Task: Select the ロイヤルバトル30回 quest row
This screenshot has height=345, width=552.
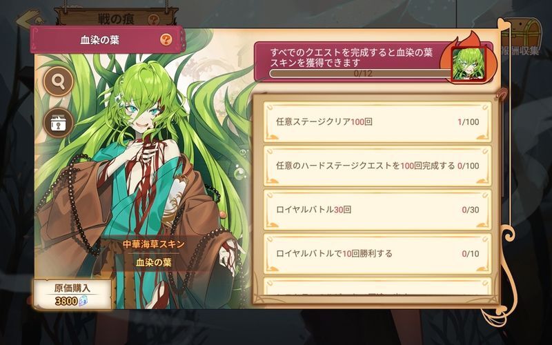Action: tap(377, 210)
